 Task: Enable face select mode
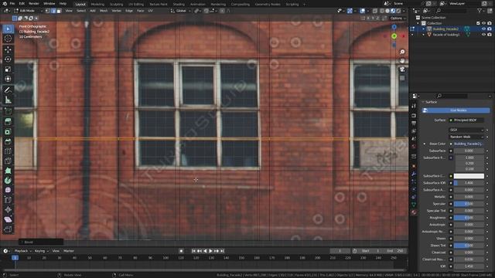click(59, 11)
